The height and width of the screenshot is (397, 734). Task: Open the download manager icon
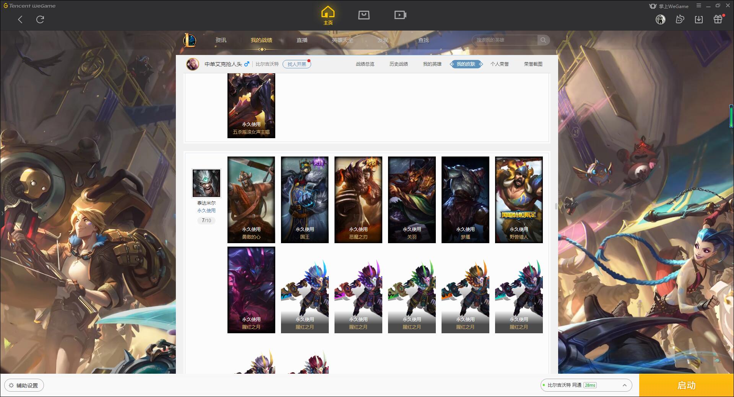pos(699,19)
